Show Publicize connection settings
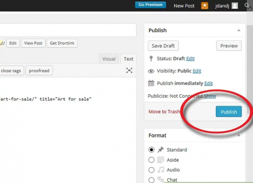Screen dimensions: 253x183 [x=210, y=96]
